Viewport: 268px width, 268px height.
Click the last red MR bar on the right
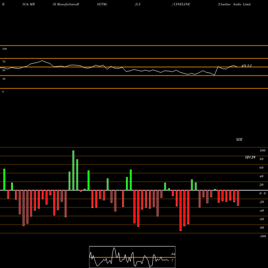[x=238, y=198]
